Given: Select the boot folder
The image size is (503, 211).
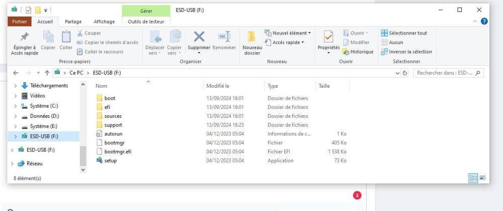Looking at the screenshot, I should tap(110, 98).
